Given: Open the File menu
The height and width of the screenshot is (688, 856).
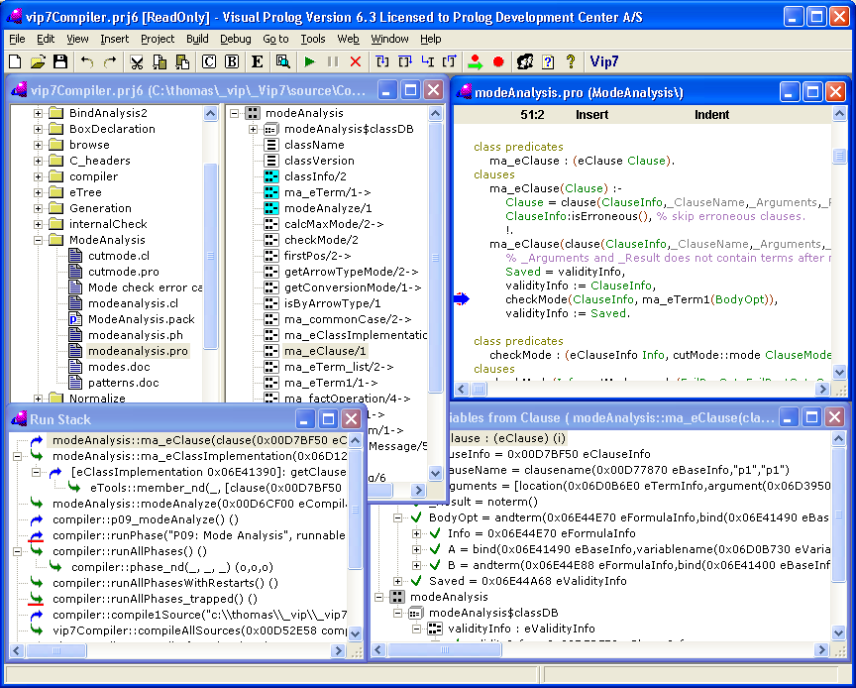Looking at the screenshot, I should tap(17, 39).
